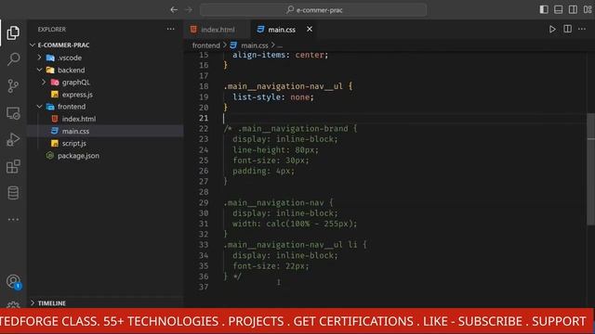Click the editor vertical scrollbar thumb
The width and height of the screenshot is (595, 334).
[x=591, y=169]
